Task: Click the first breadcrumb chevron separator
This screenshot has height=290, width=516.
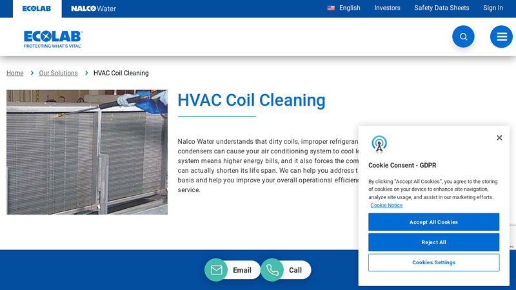Action: [32, 73]
